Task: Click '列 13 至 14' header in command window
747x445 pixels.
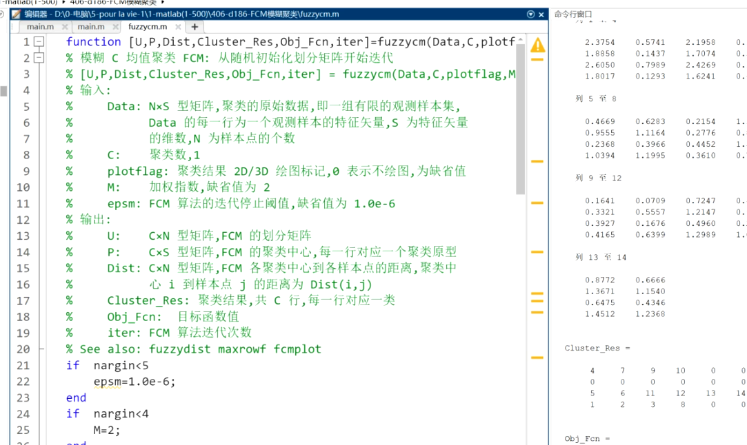Action: tap(601, 257)
